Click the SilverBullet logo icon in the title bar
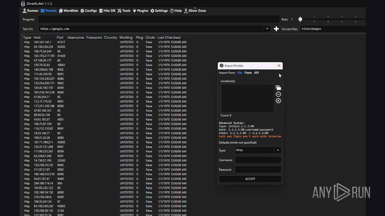Viewport: 385px width, 216px height. point(23,4)
